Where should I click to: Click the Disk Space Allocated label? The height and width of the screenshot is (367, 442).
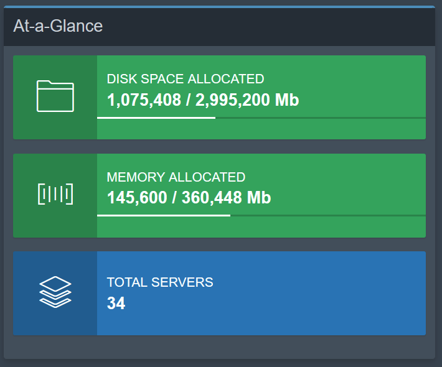point(185,79)
